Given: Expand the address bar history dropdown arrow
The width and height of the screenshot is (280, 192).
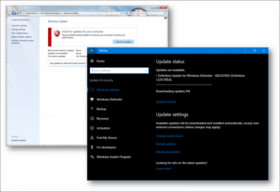Looking at the screenshot, I should click(121, 14).
